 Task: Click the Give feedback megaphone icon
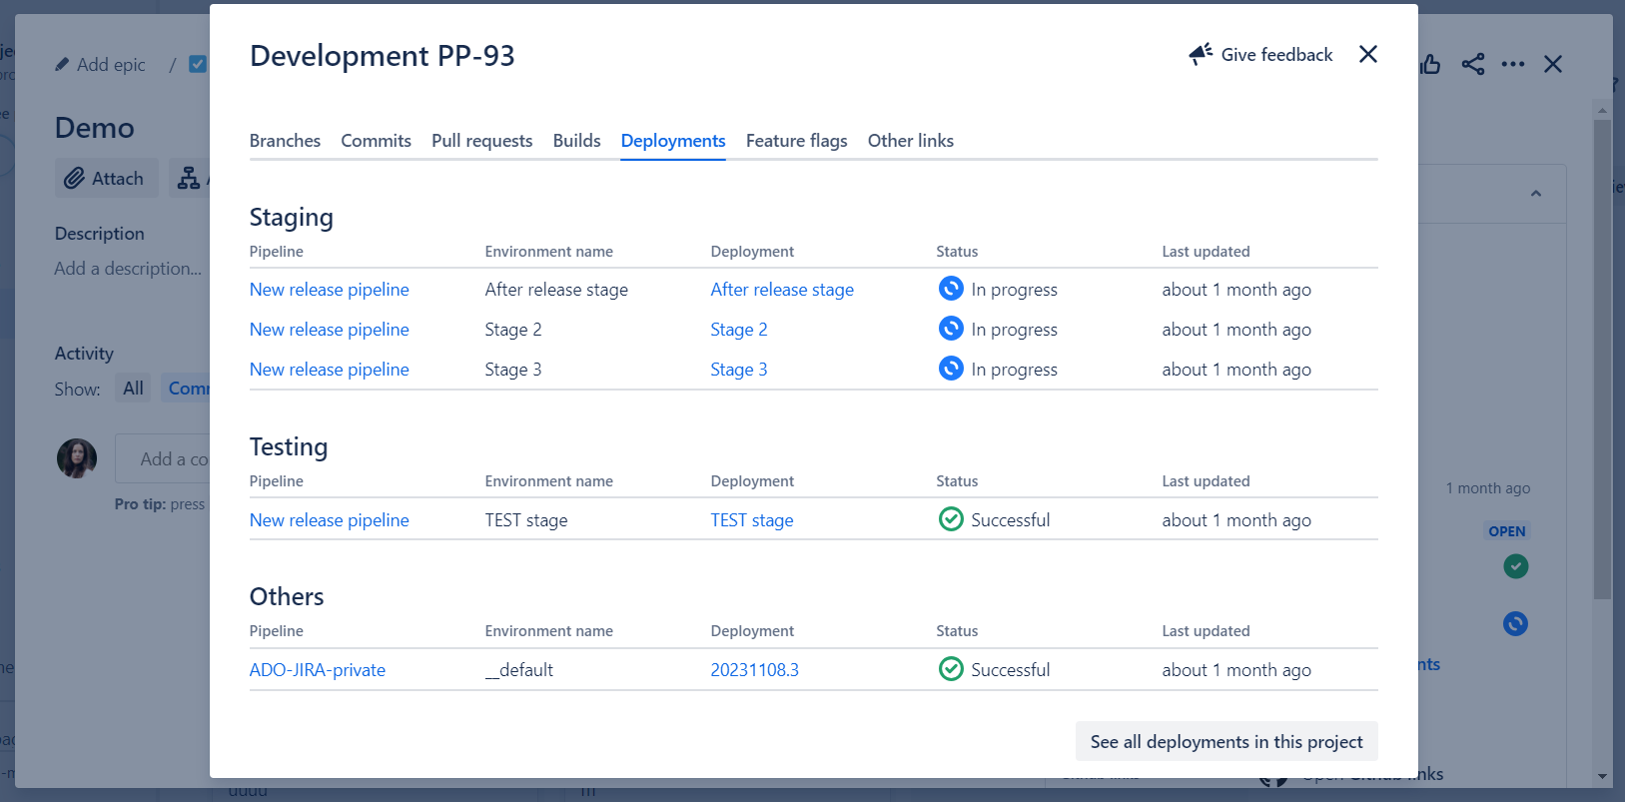(1200, 54)
